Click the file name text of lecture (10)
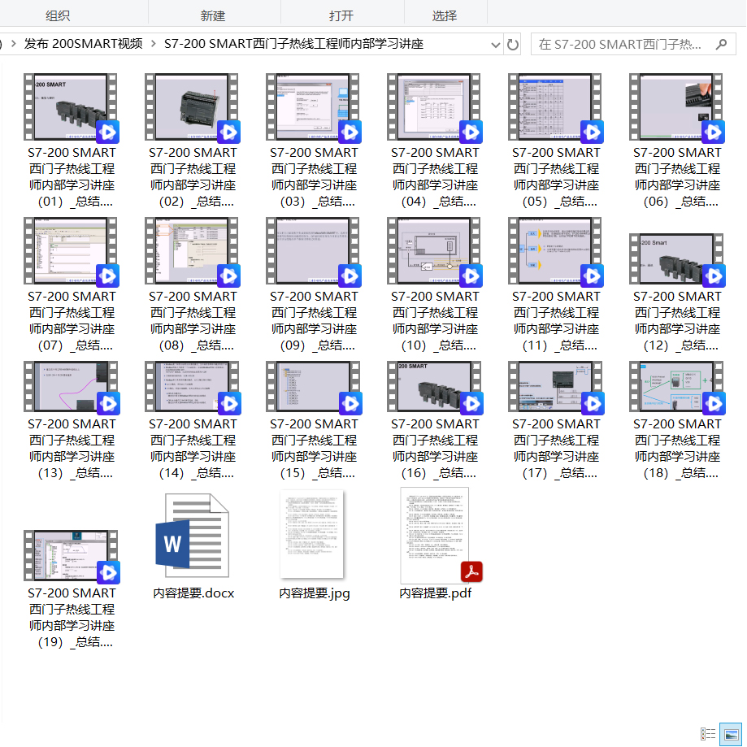The image size is (747, 747). [x=435, y=321]
